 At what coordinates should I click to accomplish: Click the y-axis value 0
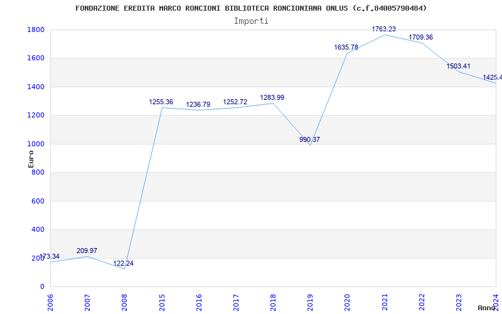coord(42,286)
